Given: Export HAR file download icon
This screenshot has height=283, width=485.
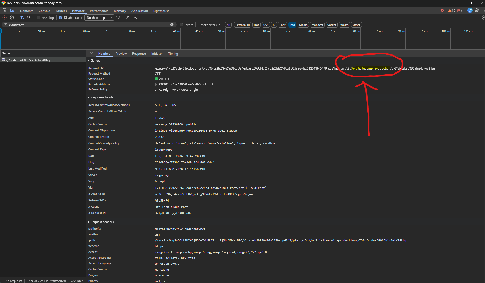Looking at the screenshot, I should (x=135, y=17).
